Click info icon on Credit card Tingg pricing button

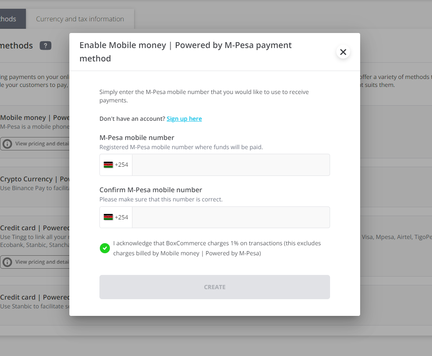(7, 262)
